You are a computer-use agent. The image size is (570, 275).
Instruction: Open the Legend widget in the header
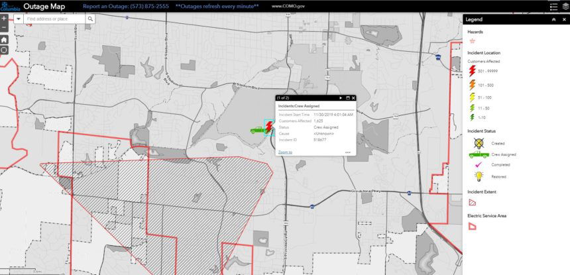[553, 6]
